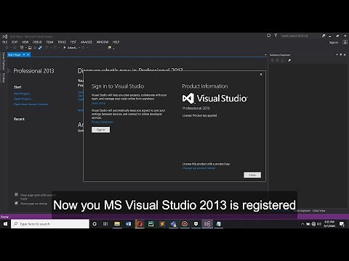
Task: Open the DEBUG menu
Action: (37, 42)
